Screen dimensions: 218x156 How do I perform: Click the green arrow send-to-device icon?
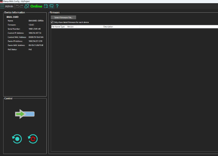pos(25,114)
